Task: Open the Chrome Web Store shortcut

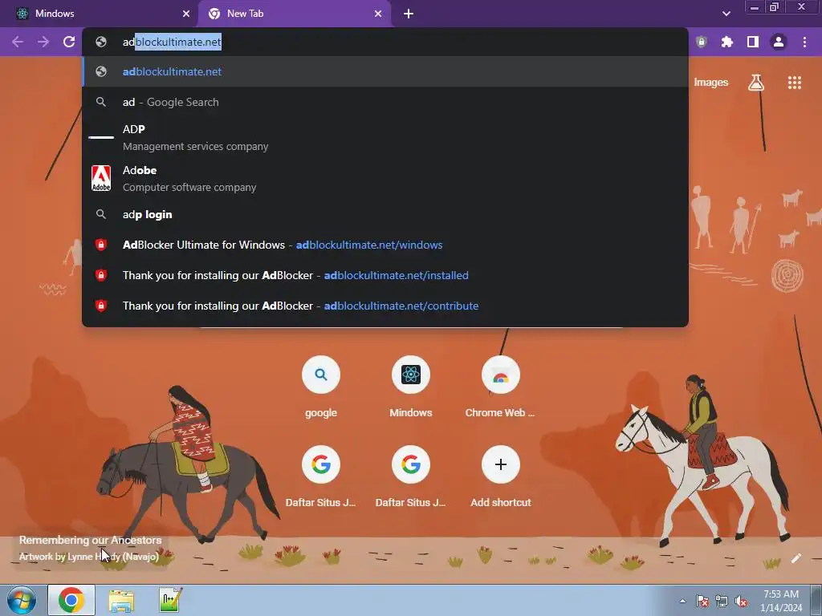Action: tap(500, 386)
